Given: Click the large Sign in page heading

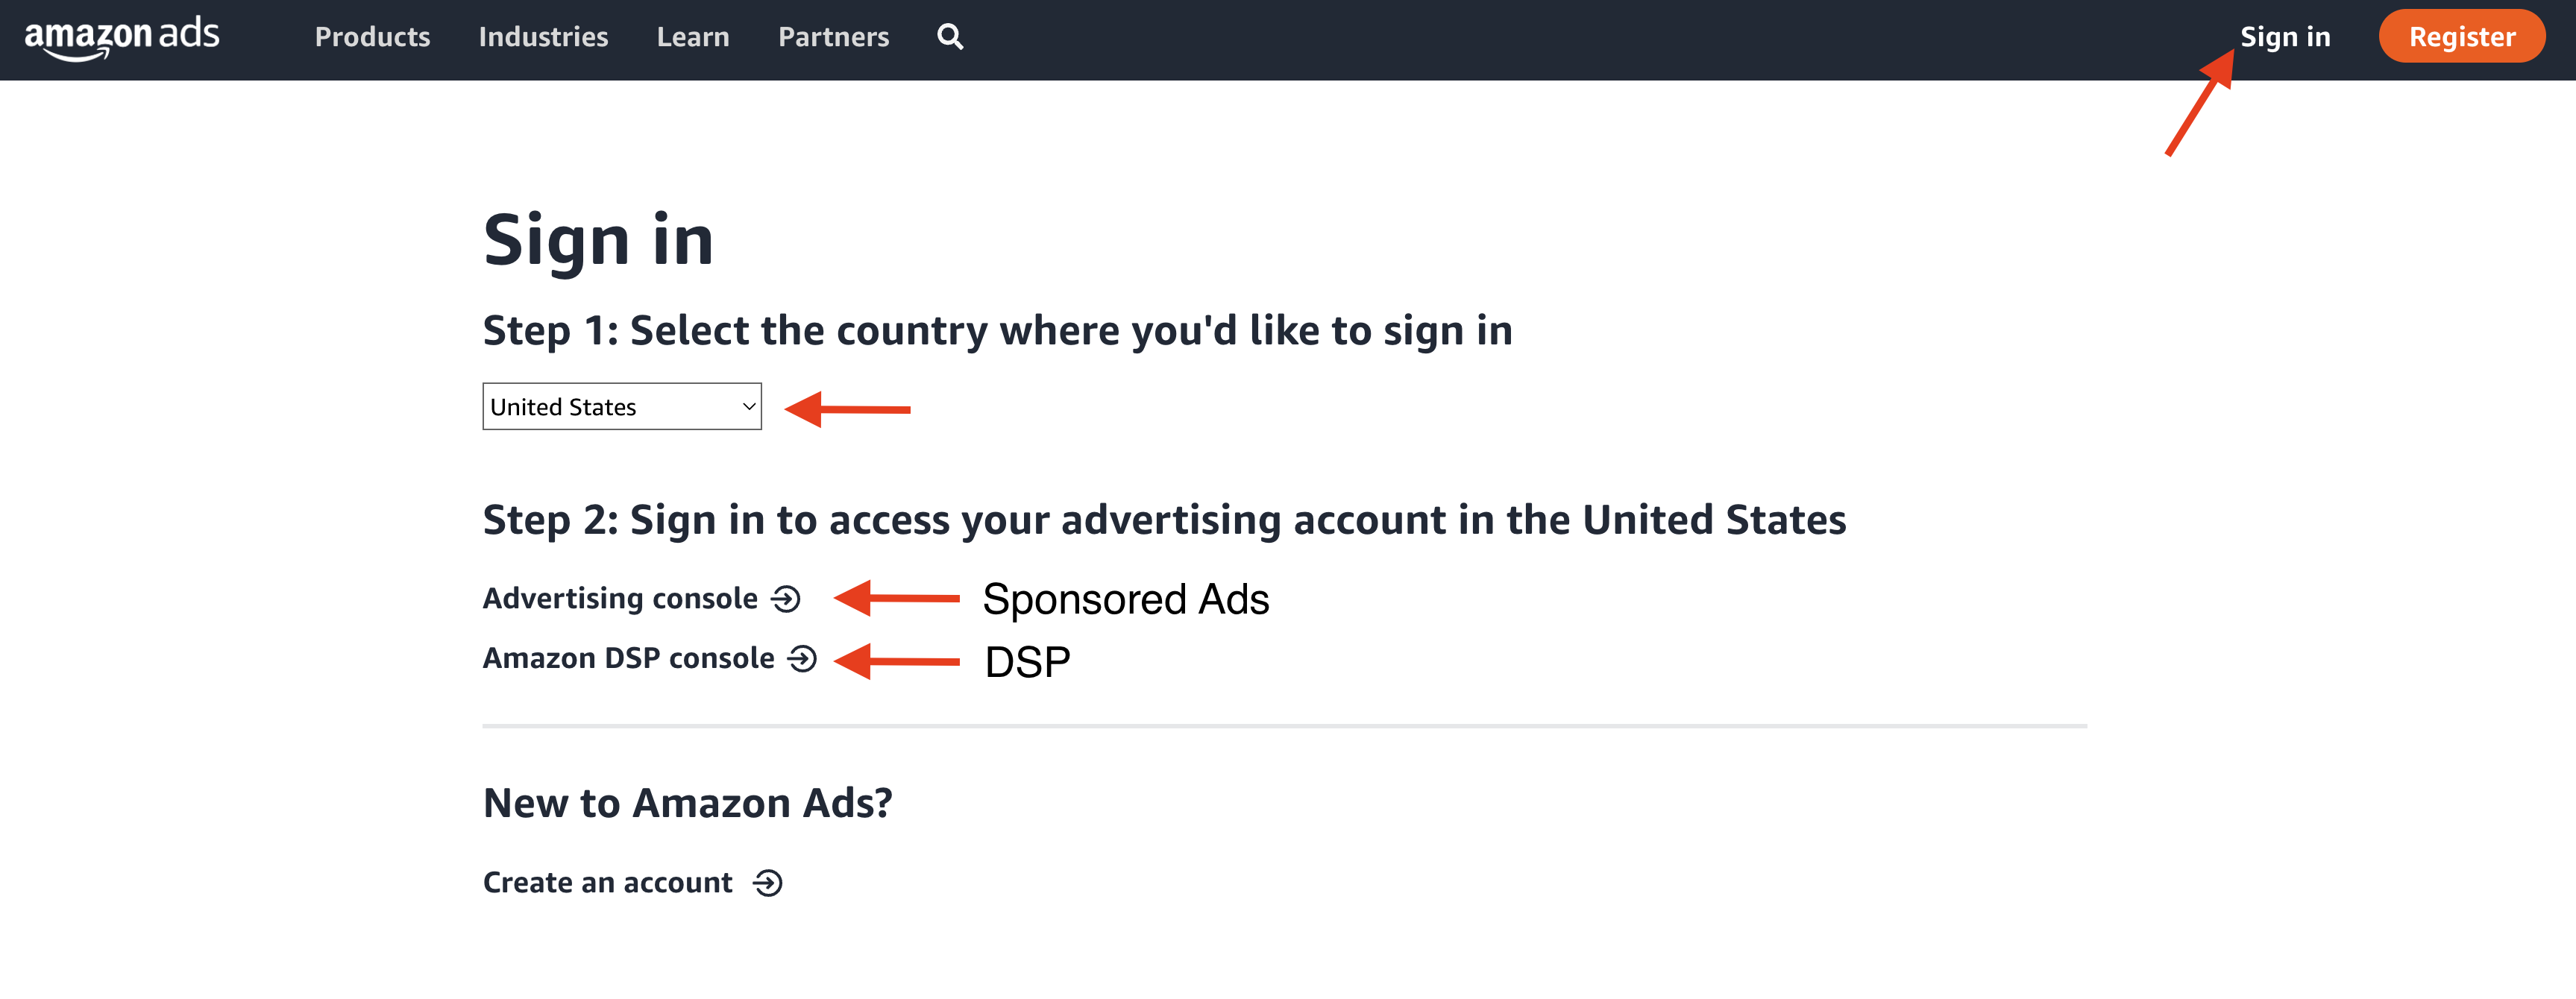Looking at the screenshot, I should tap(598, 240).
